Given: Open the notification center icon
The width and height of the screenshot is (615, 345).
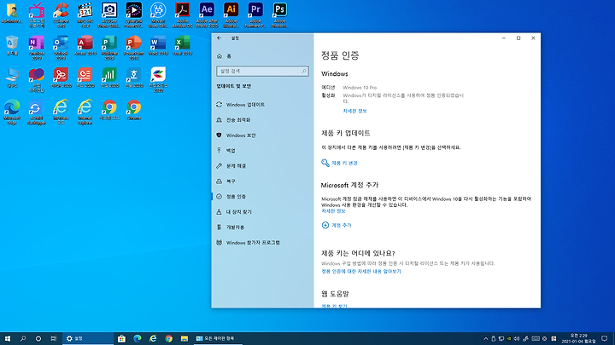Looking at the screenshot, I should (605, 339).
